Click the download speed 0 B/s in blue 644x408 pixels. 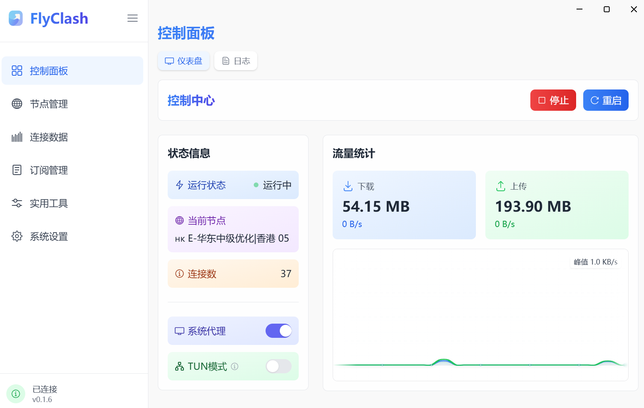[352, 224]
